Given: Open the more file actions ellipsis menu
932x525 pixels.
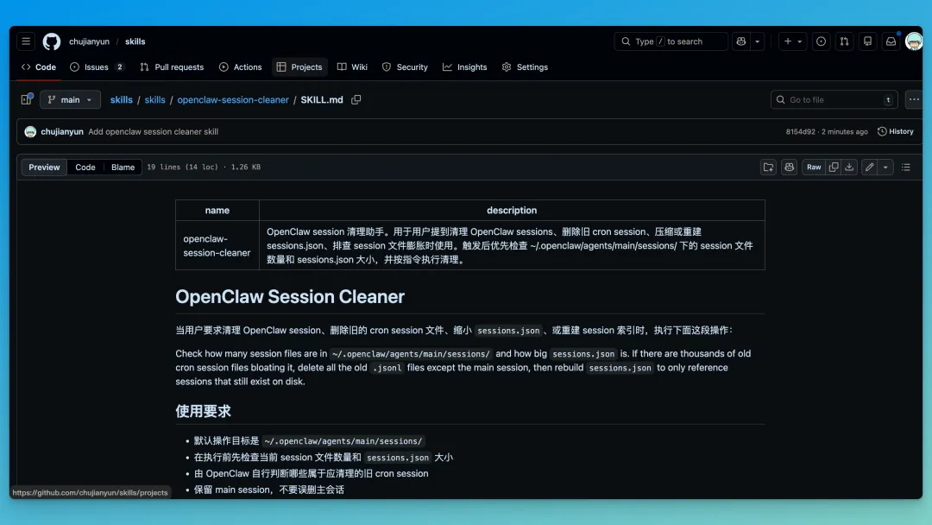Looking at the screenshot, I should click(914, 100).
